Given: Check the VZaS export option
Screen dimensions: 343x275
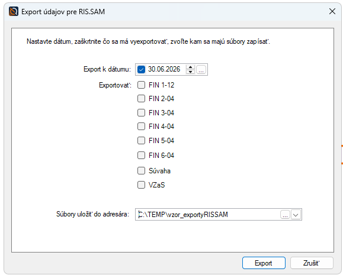Looking at the screenshot, I should (x=141, y=185).
